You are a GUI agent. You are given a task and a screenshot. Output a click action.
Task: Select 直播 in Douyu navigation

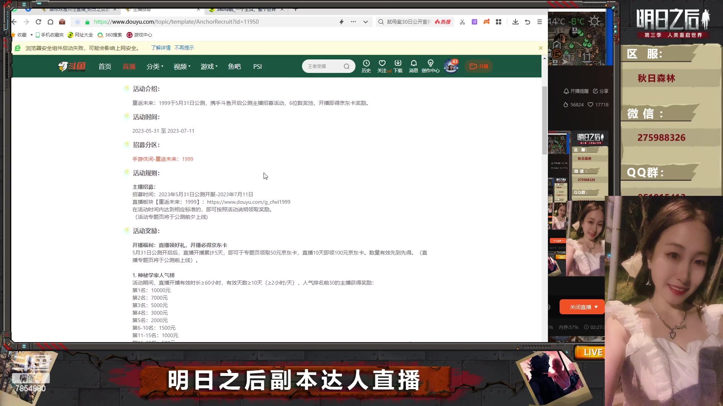point(129,67)
